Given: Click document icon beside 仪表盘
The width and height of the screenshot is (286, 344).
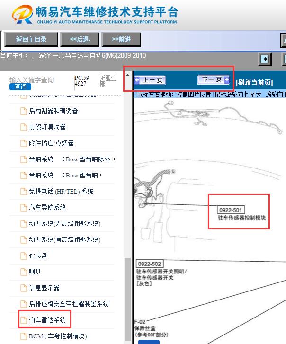Looking at the screenshot, I should (24, 256).
